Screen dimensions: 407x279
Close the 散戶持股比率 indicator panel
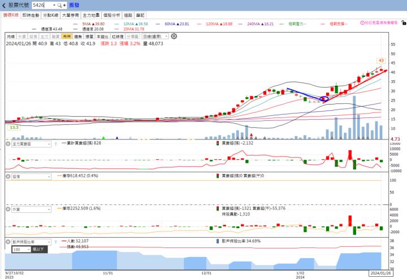click(7, 241)
